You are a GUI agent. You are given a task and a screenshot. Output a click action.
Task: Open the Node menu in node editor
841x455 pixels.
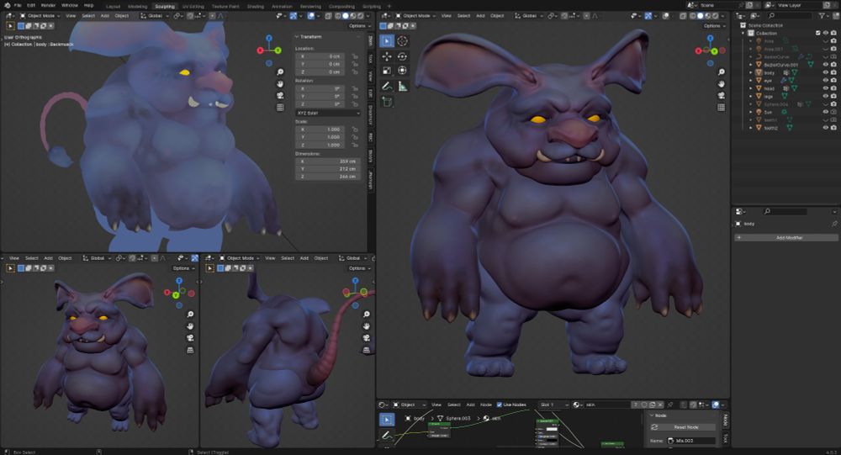pos(486,405)
